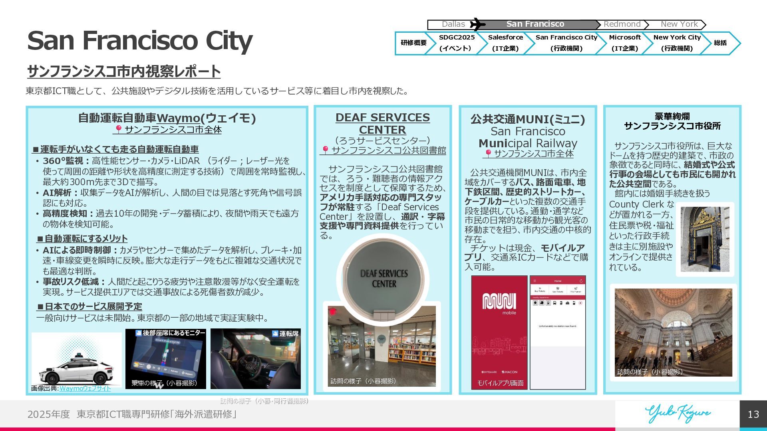The width and height of the screenshot is (767, 431).
Task: Open the Waymoウェブサイト source link
Action: 85,388
